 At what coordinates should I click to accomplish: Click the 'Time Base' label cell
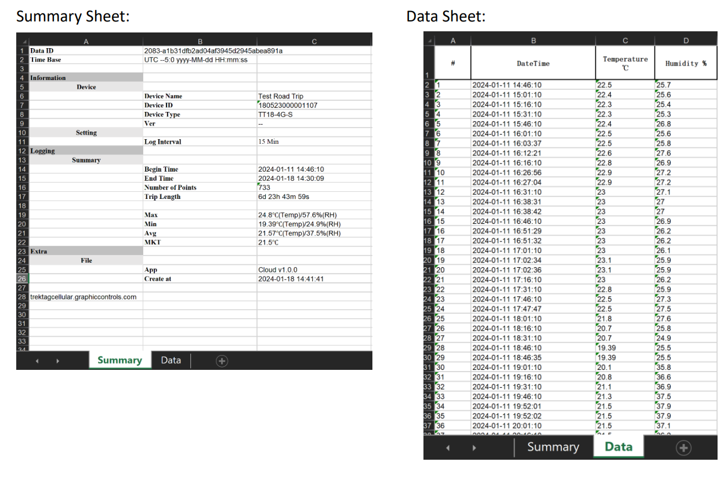[86, 60]
